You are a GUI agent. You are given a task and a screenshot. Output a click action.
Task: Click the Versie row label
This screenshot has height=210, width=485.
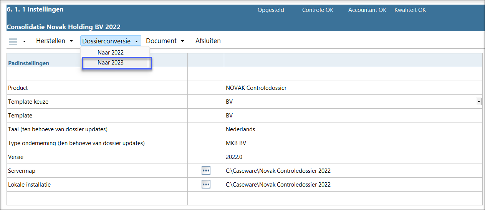[x=16, y=157]
